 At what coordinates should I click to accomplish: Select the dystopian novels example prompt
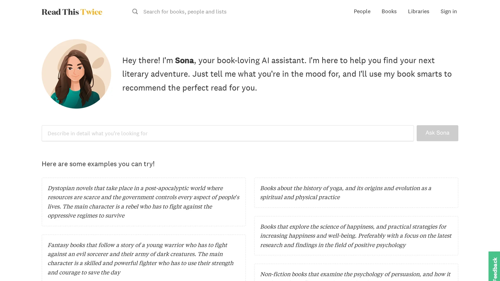(x=144, y=202)
